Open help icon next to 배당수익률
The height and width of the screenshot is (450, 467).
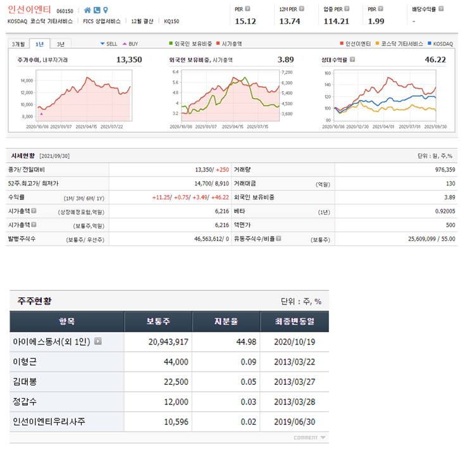point(441,9)
